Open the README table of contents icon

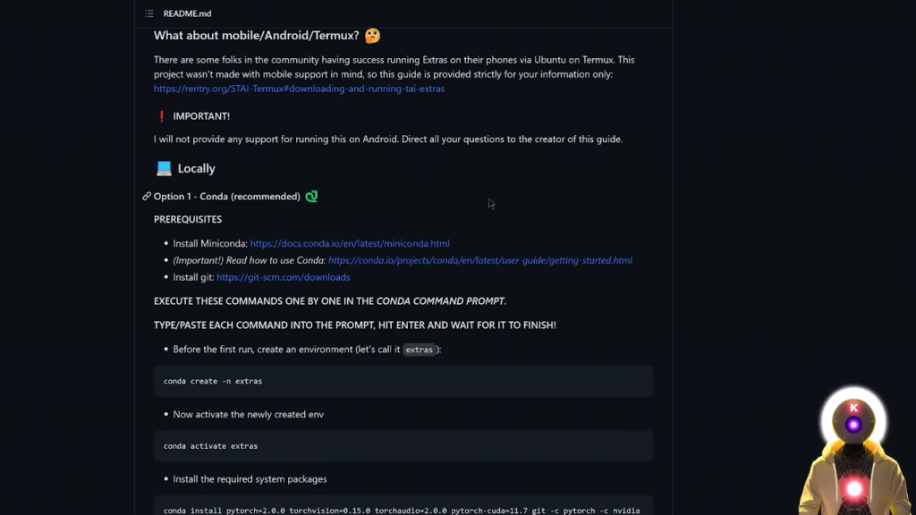[x=149, y=13]
